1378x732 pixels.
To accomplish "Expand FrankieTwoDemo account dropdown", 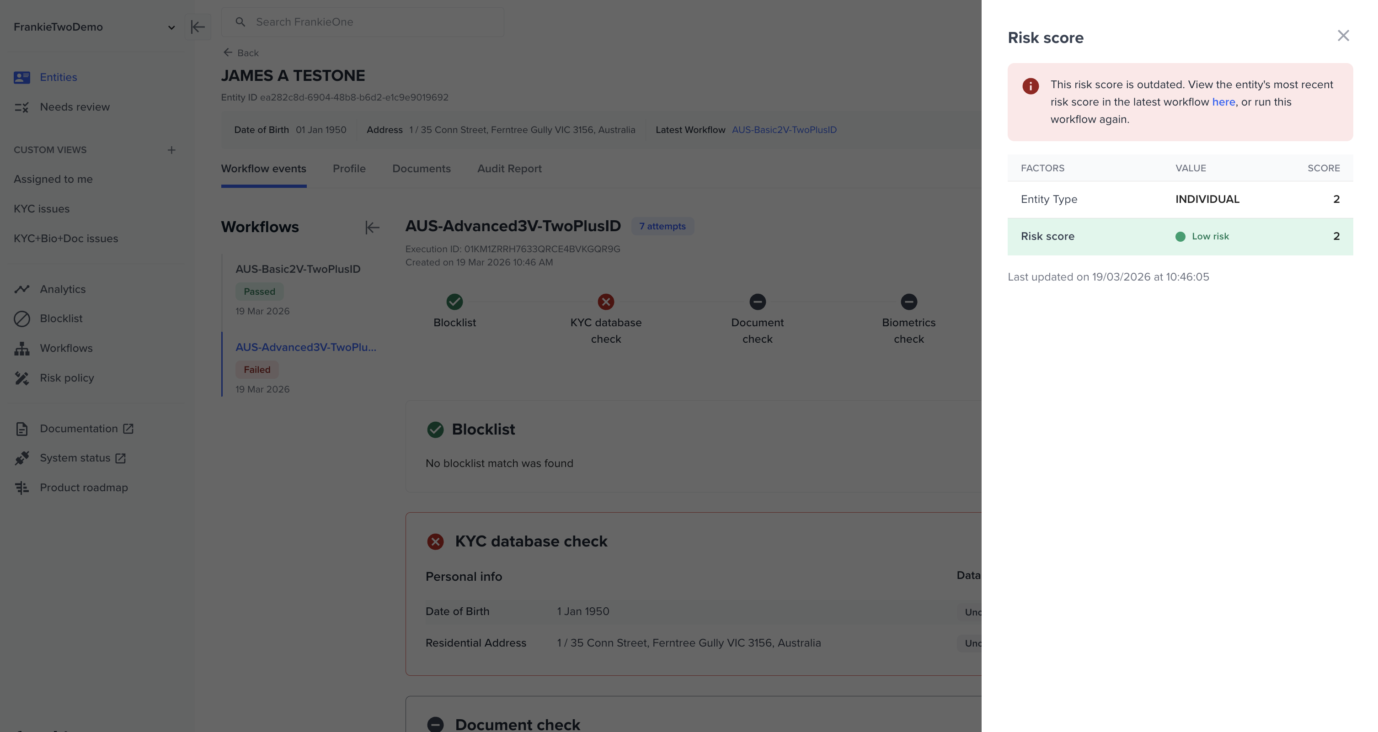I will coord(171,27).
